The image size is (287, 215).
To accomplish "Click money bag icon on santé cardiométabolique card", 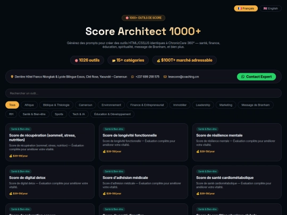I will coord(198,193).
